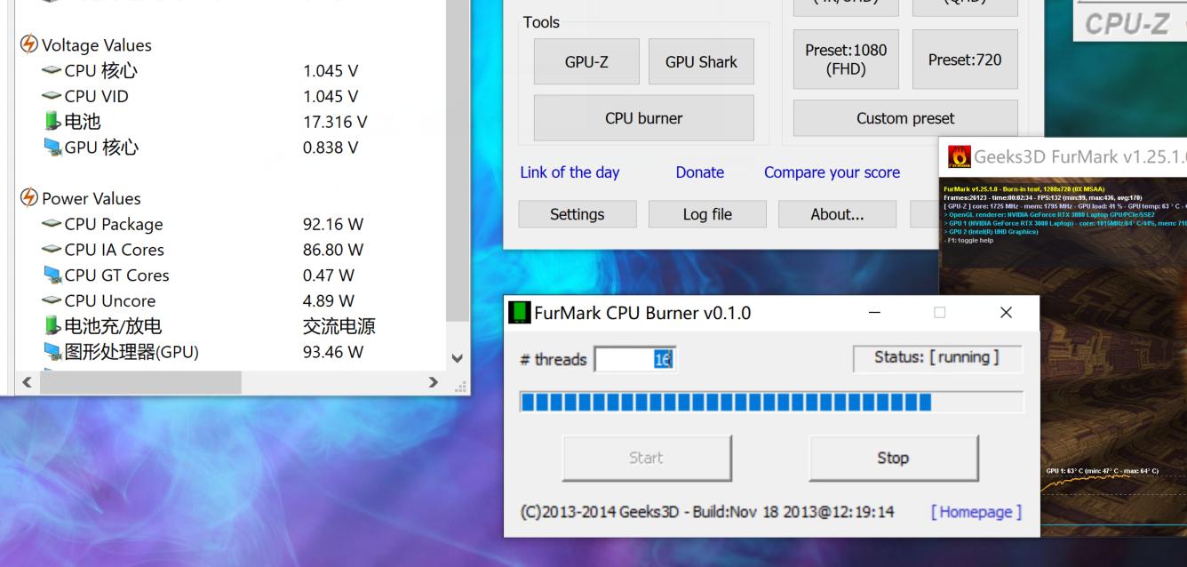Click the 交流电源 power source value

point(339,326)
